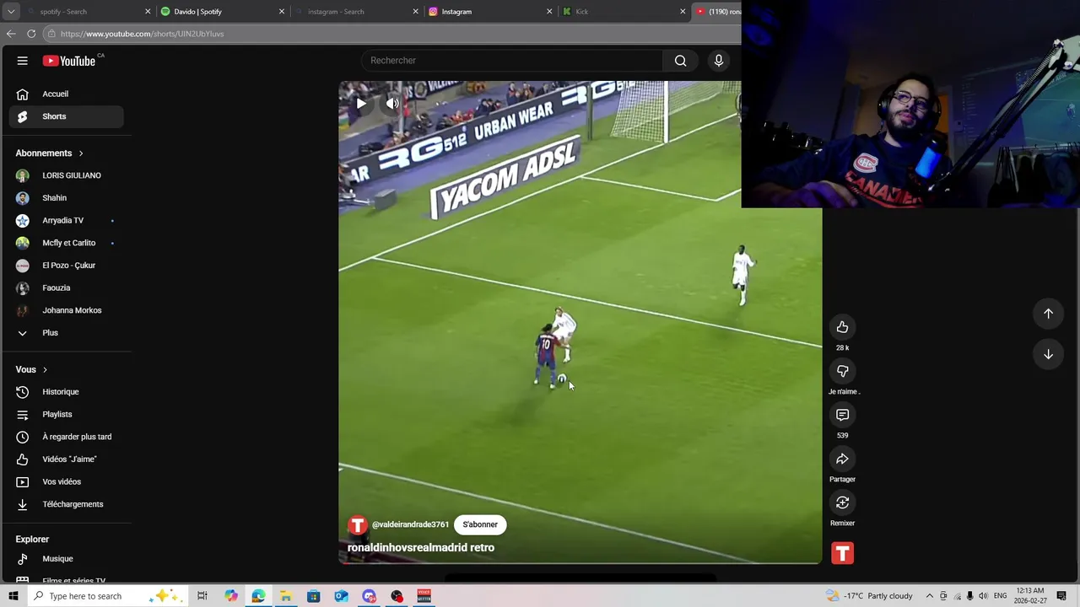Switch to the Instagram tab
Viewport: 1080px width, 607px height.
click(x=489, y=12)
